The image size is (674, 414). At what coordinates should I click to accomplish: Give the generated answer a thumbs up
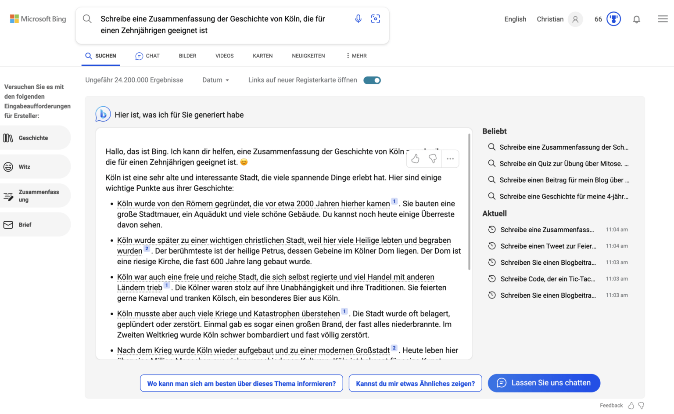(415, 158)
